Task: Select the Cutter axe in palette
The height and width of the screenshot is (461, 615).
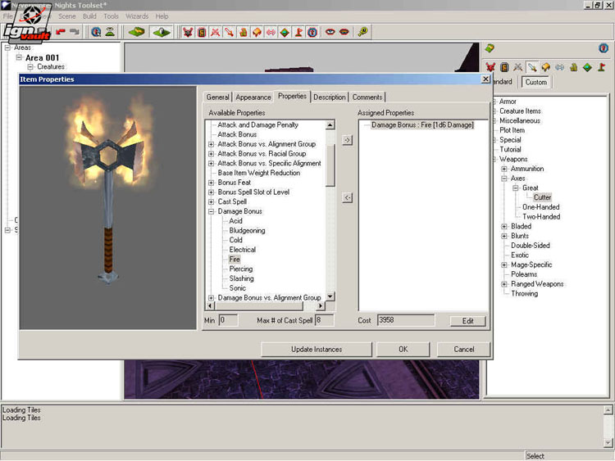Action: [543, 197]
